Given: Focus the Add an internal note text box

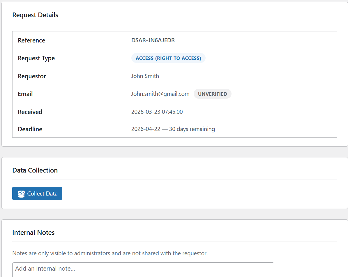Looking at the screenshot, I should 143,269.
